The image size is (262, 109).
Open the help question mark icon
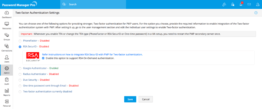point(256,13)
